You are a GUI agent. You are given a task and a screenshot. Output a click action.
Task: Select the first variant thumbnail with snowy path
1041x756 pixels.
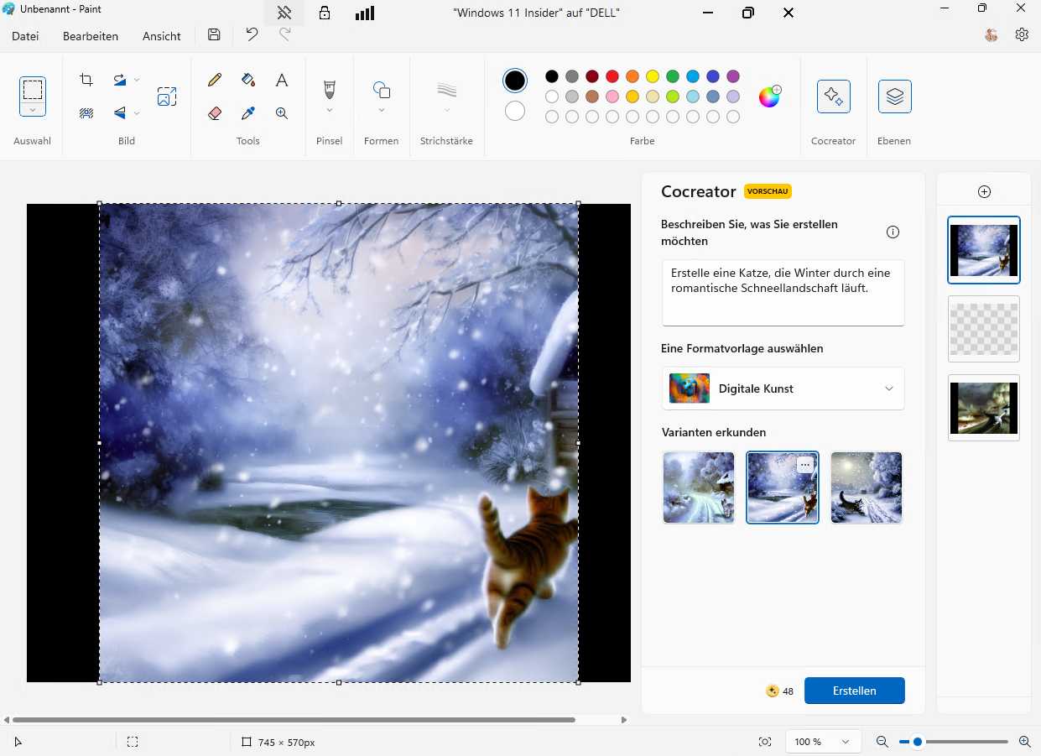pos(698,487)
